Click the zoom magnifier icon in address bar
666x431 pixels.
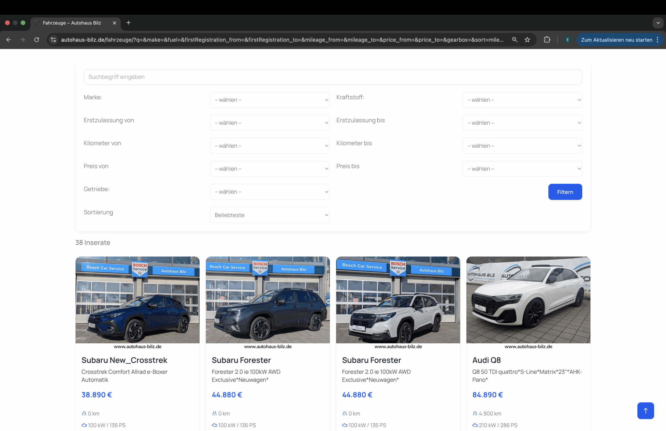click(x=514, y=40)
